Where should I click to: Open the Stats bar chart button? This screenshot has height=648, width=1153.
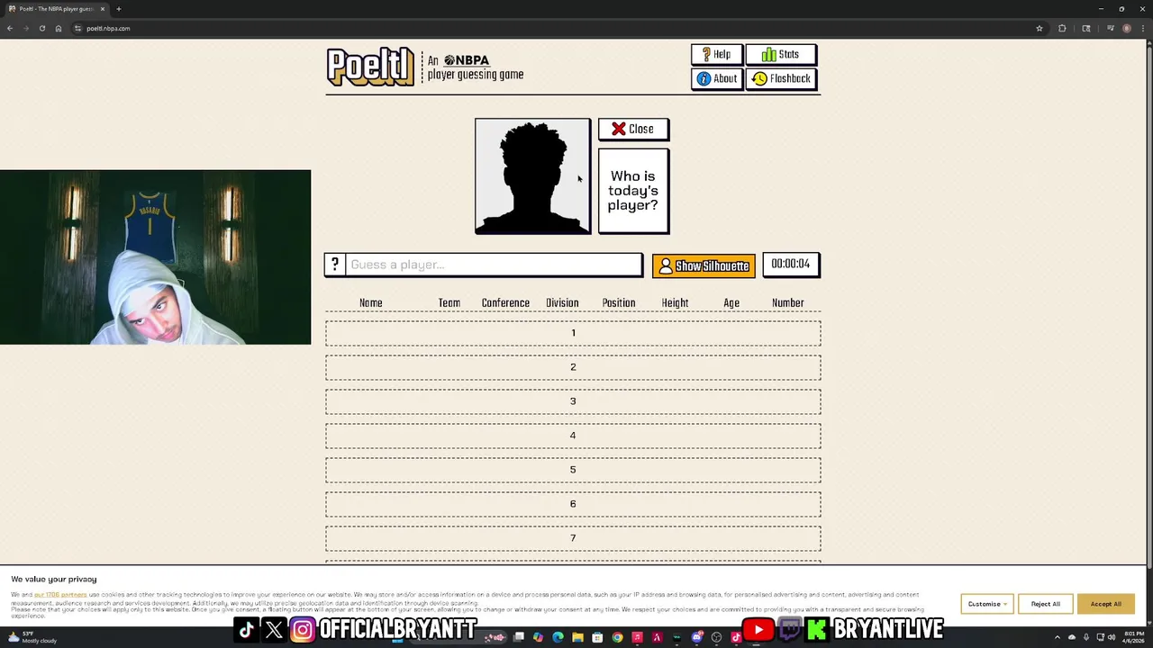[780, 55]
